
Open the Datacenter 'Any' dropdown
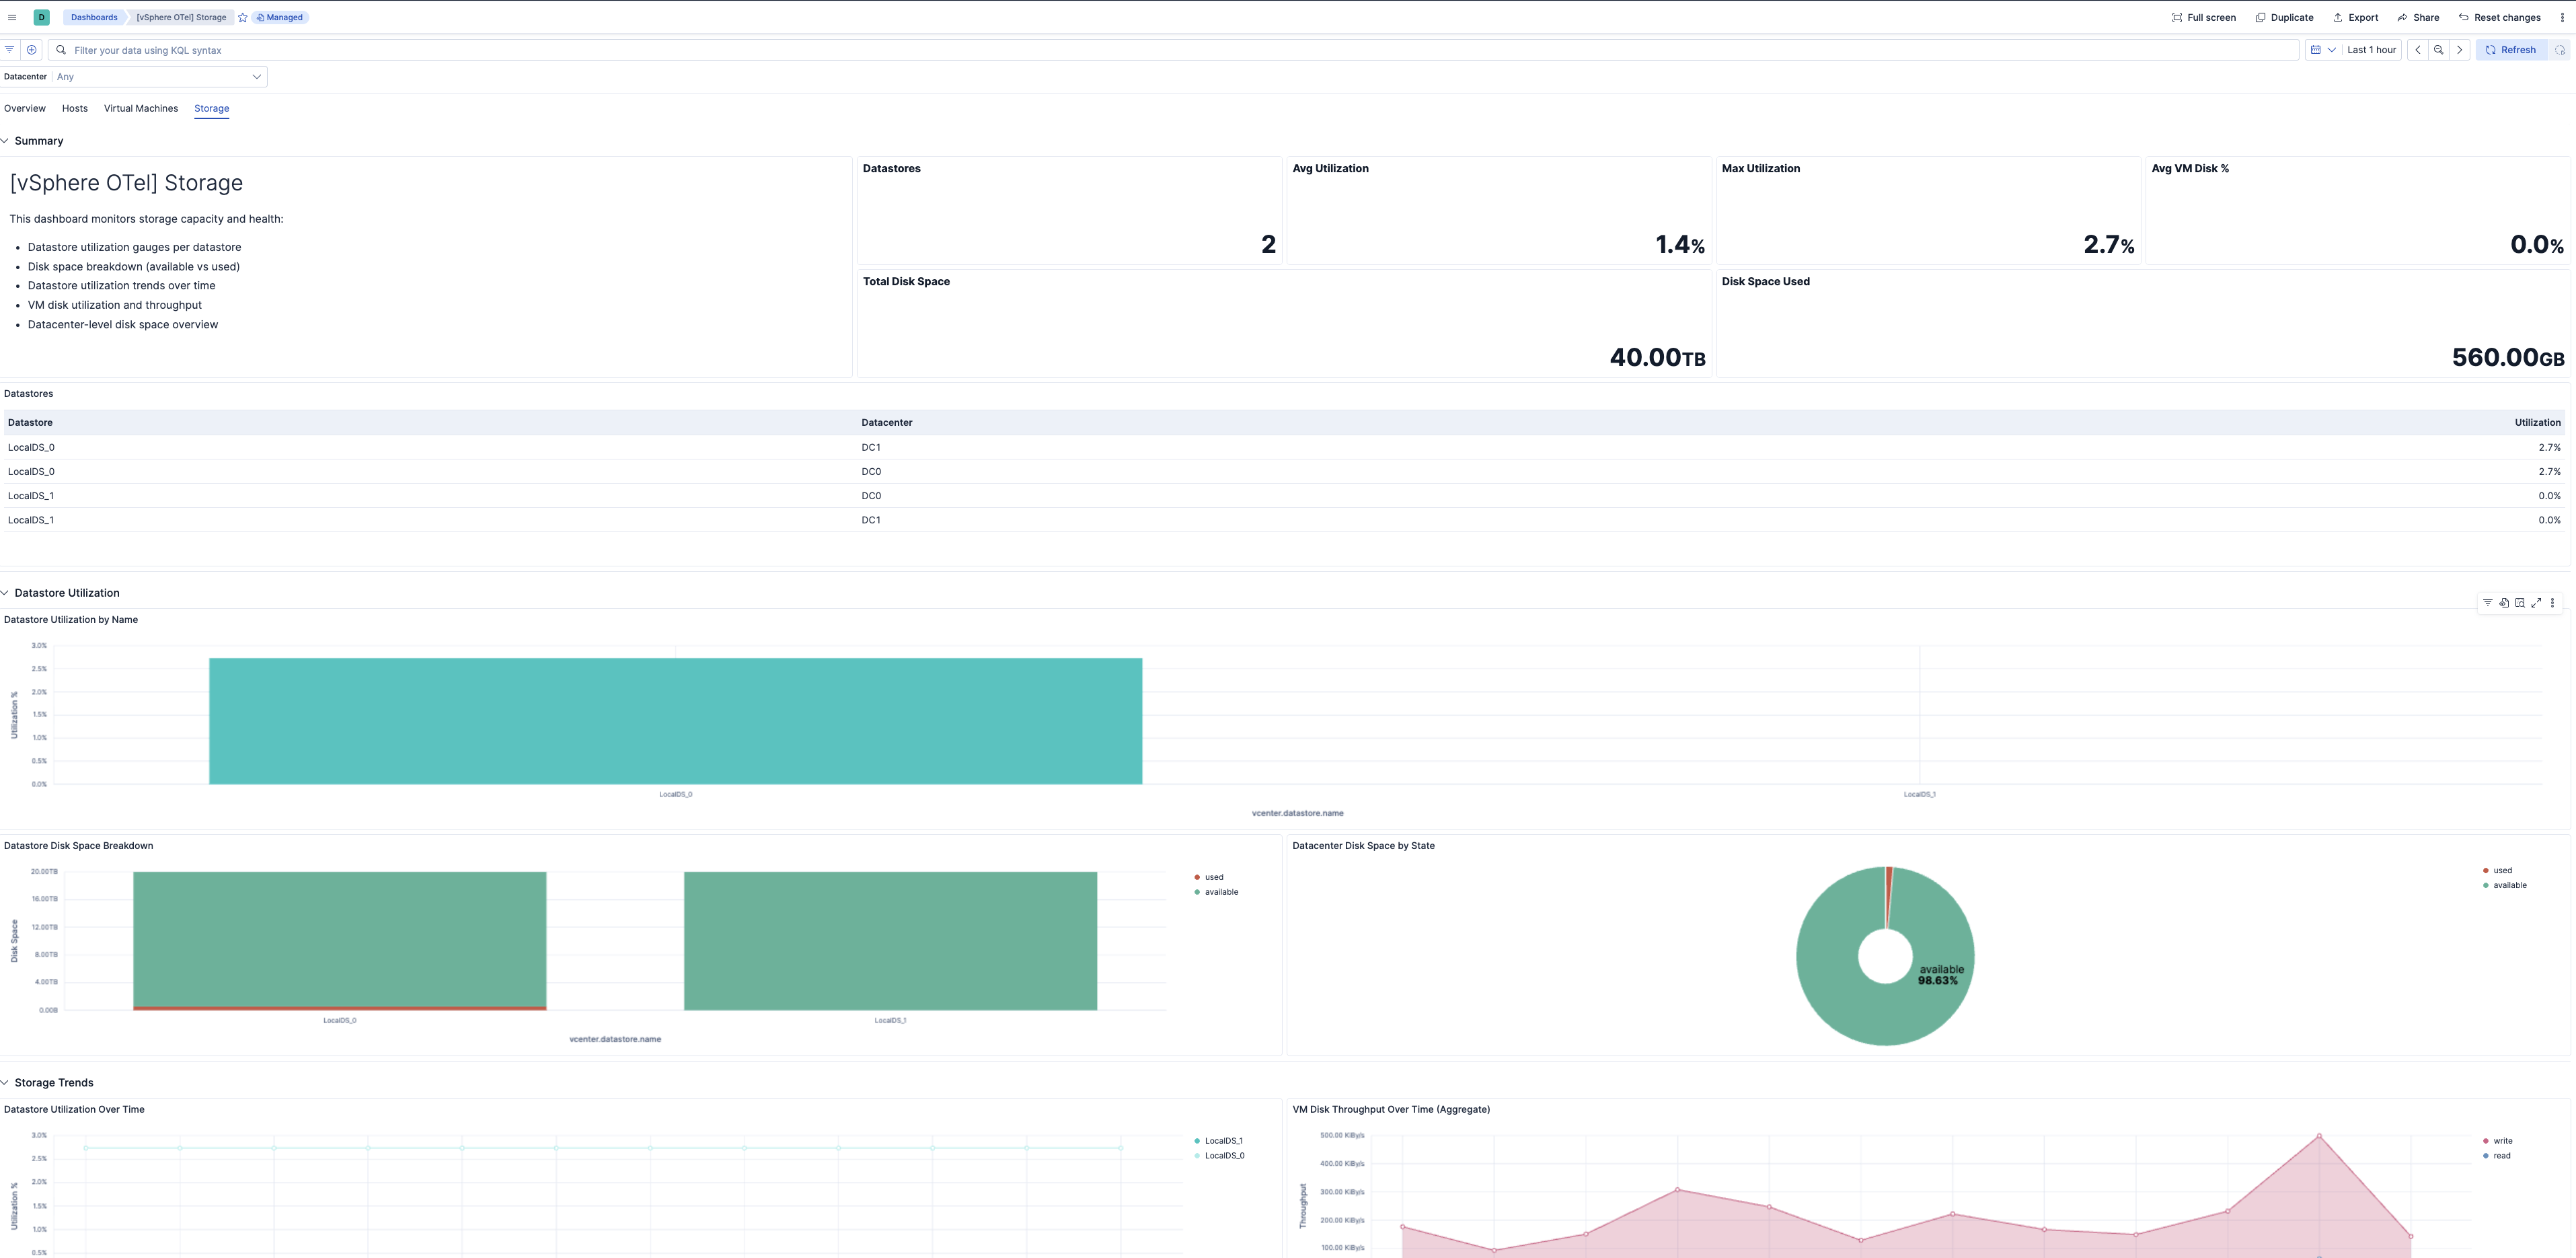pyautogui.click(x=157, y=76)
